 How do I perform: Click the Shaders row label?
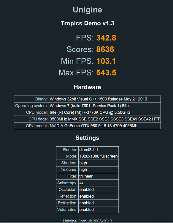point(69,163)
